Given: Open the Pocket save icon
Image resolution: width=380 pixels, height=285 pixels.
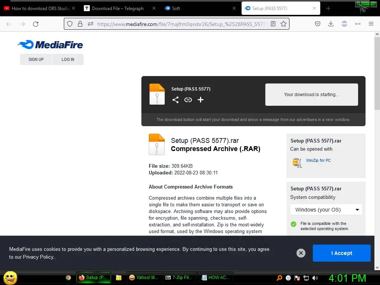Looking at the screenshot, I should coord(318,24).
